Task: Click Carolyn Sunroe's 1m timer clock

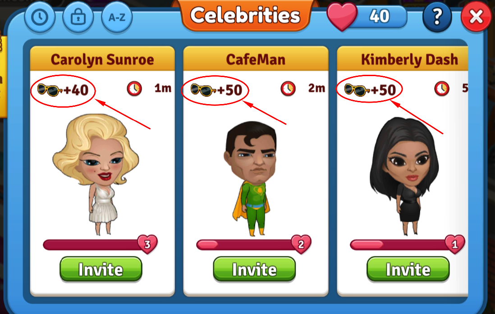Action: coord(134,89)
